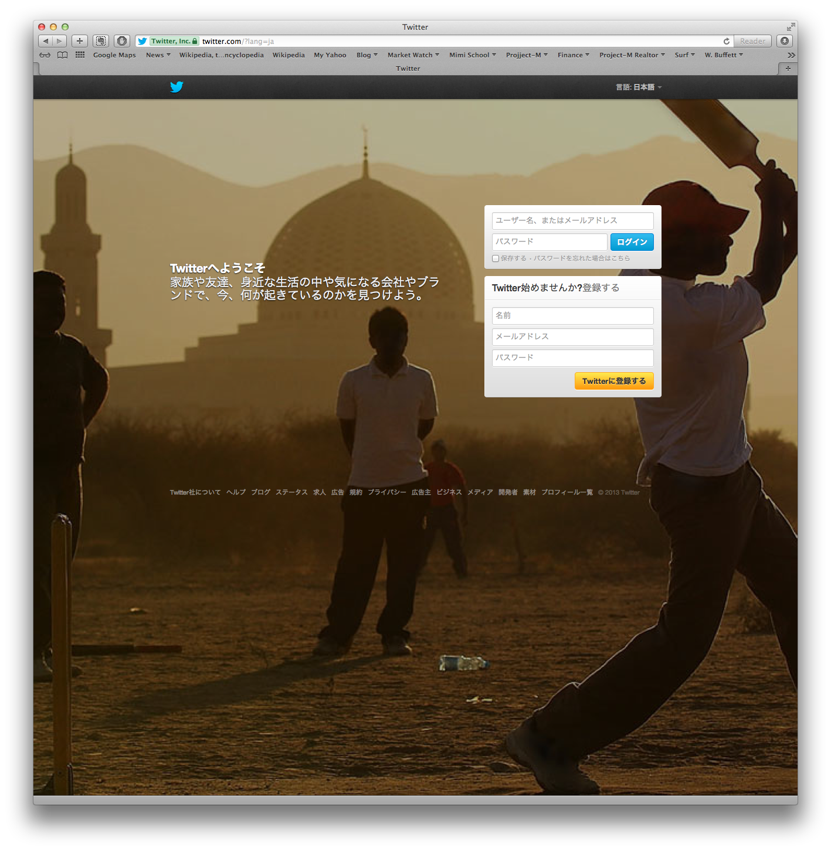Open the Google Maps bookmark
The width and height of the screenshot is (831, 851).
click(x=114, y=55)
